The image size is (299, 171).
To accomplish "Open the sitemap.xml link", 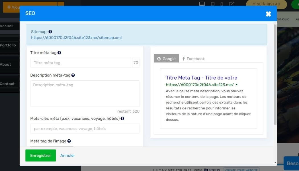I will click(76, 38).
